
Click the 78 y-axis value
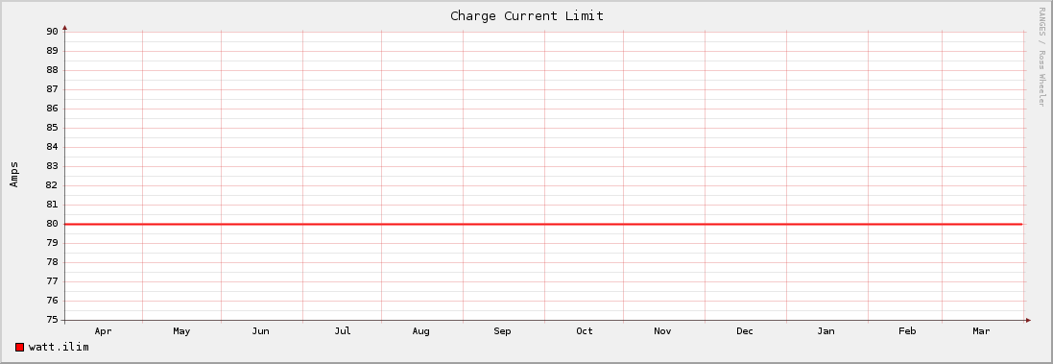(53, 262)
